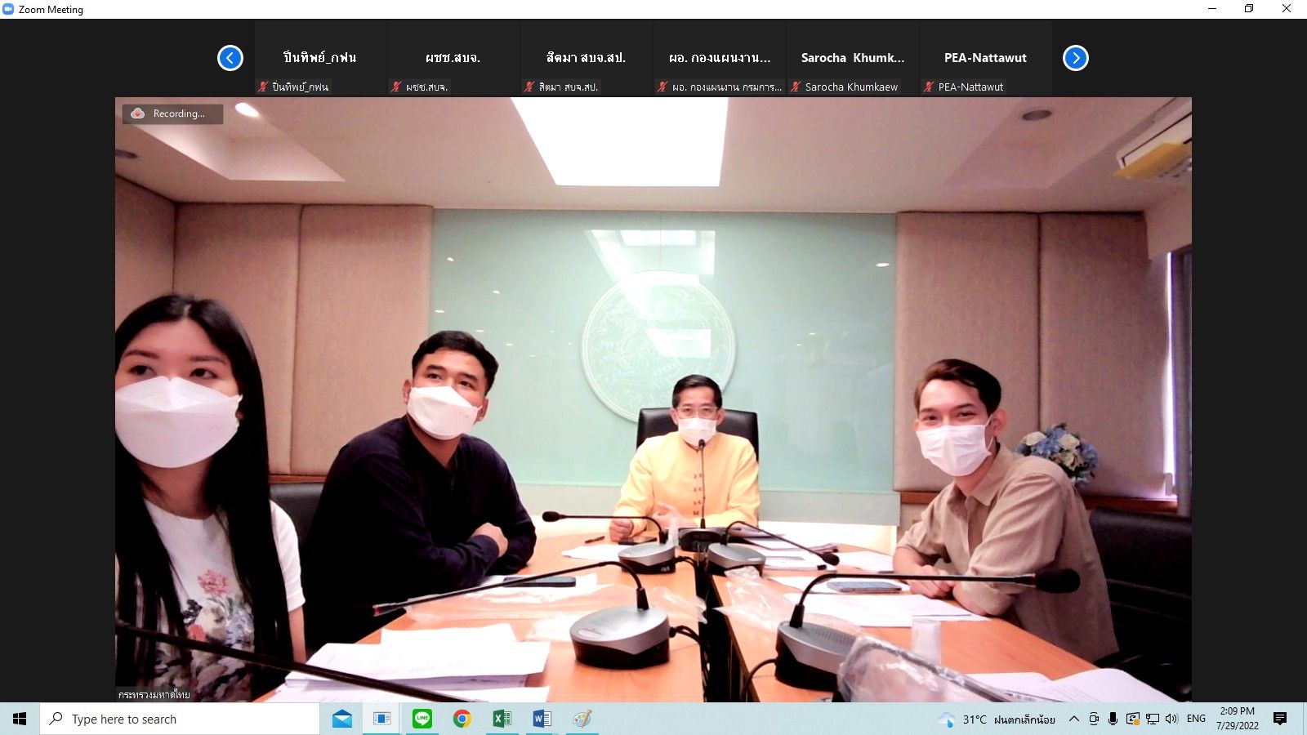1307x735 pixels.
Task: Open LINE app from taskbar
Action: (422, 719)
